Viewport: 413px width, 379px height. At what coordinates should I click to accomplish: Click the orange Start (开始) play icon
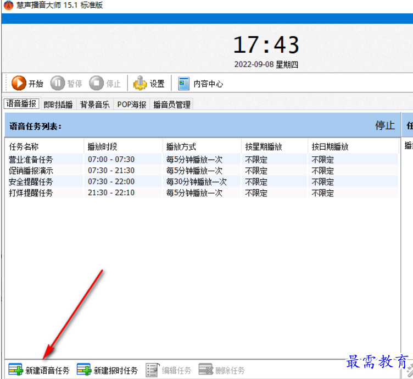(x=19, y=84)
